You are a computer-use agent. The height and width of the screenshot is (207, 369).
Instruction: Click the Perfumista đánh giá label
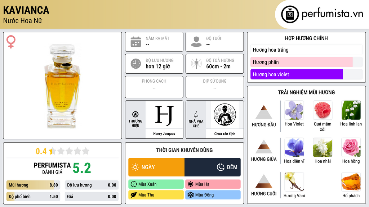(52, 168)
